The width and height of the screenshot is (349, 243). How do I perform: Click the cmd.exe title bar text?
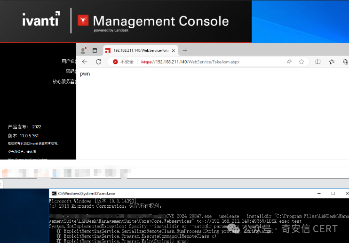[87, 194]
